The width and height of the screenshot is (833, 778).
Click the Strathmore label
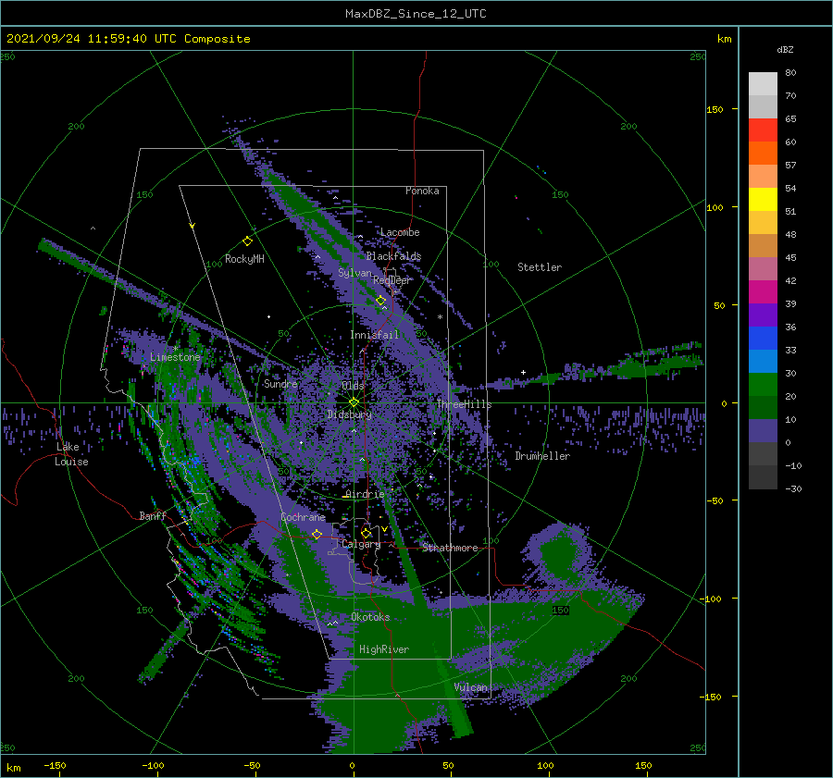(x=450, y=548)
